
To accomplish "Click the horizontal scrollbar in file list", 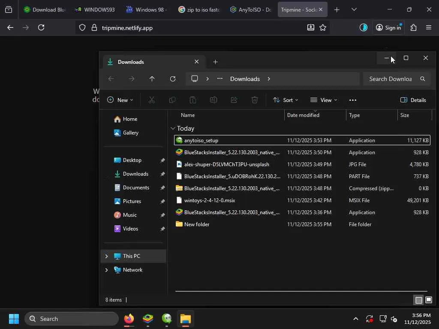I will (x=301, y=291).
